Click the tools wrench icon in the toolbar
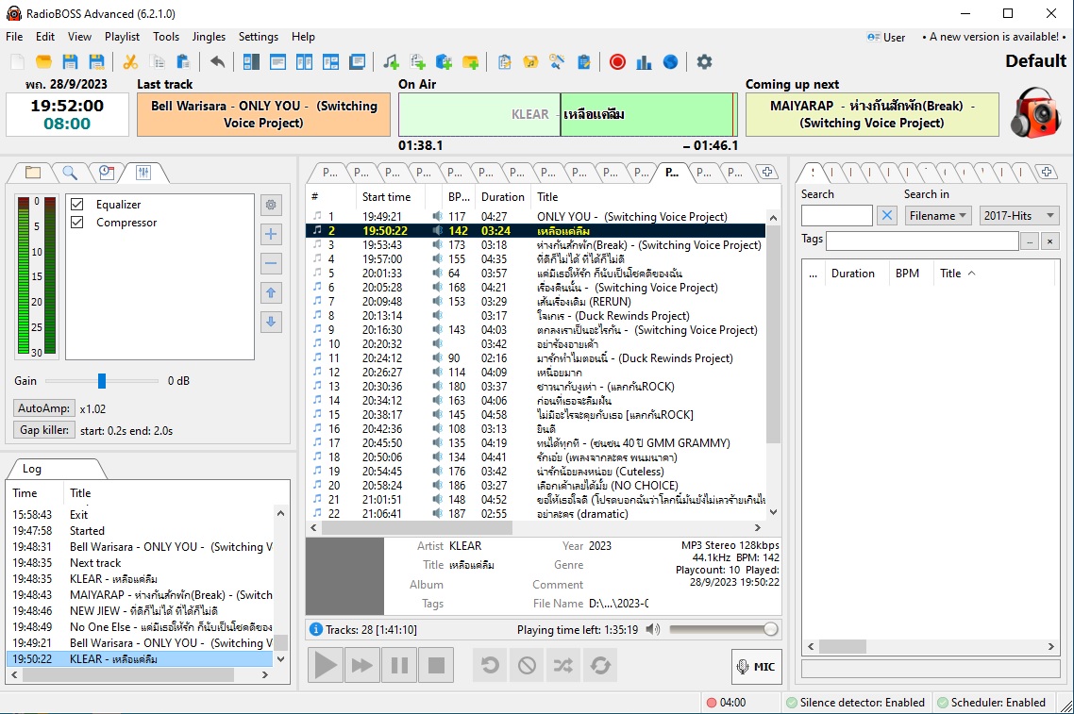Screen dimensions: 1074x714 pos(557,62)
